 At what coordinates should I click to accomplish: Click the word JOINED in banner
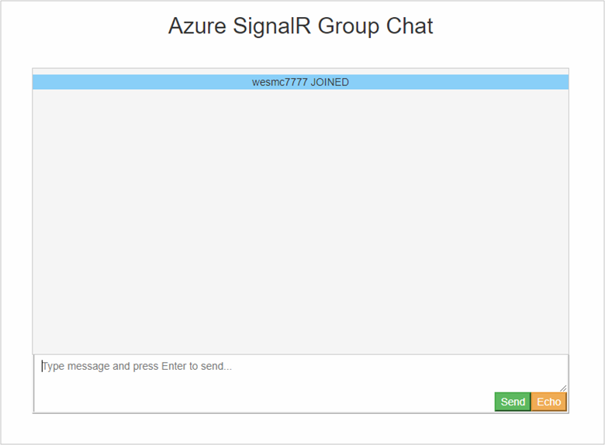pyautogui.click(x=330, y=82)
